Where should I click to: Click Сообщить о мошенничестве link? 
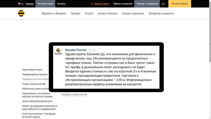pyautogui.click(x=74, y=95)
